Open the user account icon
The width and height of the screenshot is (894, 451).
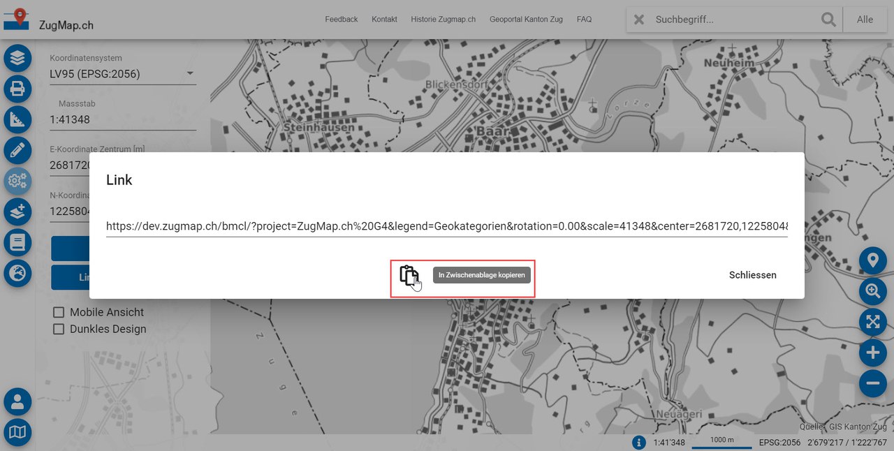click(17, 402)
